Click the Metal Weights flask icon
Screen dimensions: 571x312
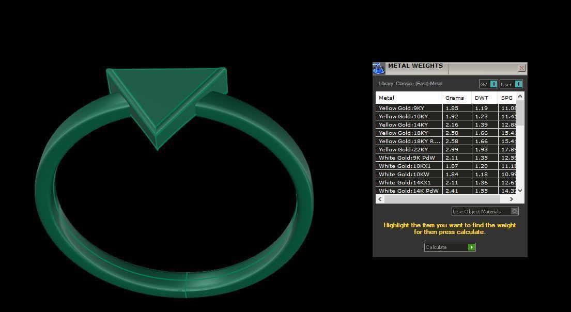click(379, 68)
